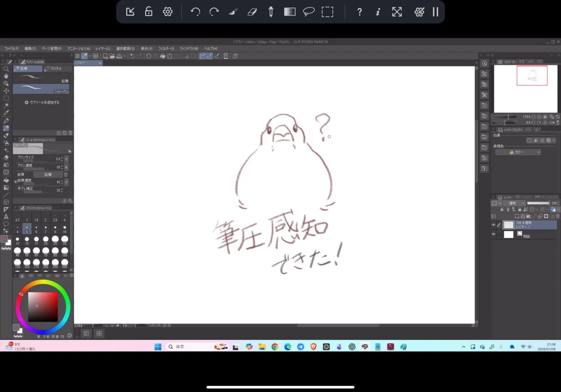Viewport: 561px width, 392px height.
Task: Toggle snap to grid in command bar
Action: (217, 56)
